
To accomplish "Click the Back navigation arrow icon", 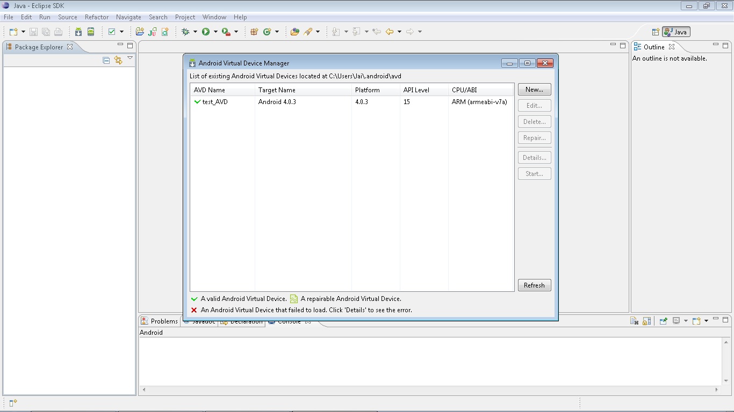I will (x=390, y=32).
